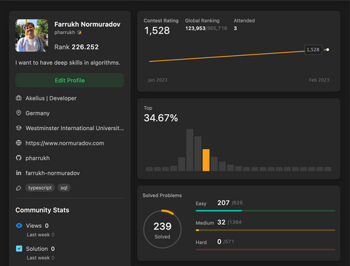Click the Germany location text
350x266 pixels.
pos(38,113)
